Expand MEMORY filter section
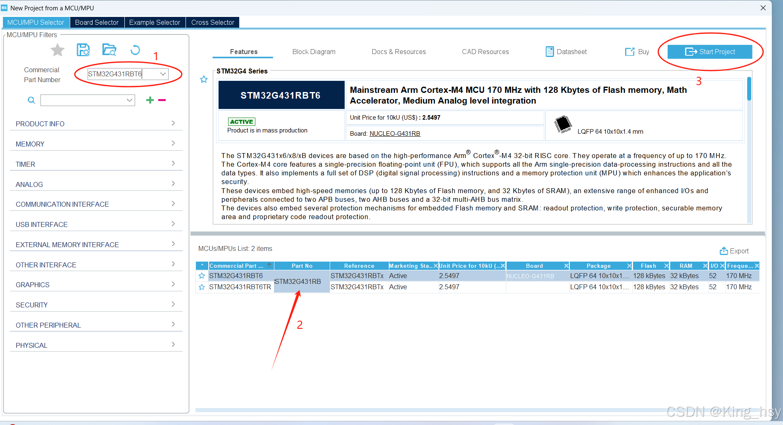Image resolution: width=783 pixels, height=425 pixels. coord(96,144)
